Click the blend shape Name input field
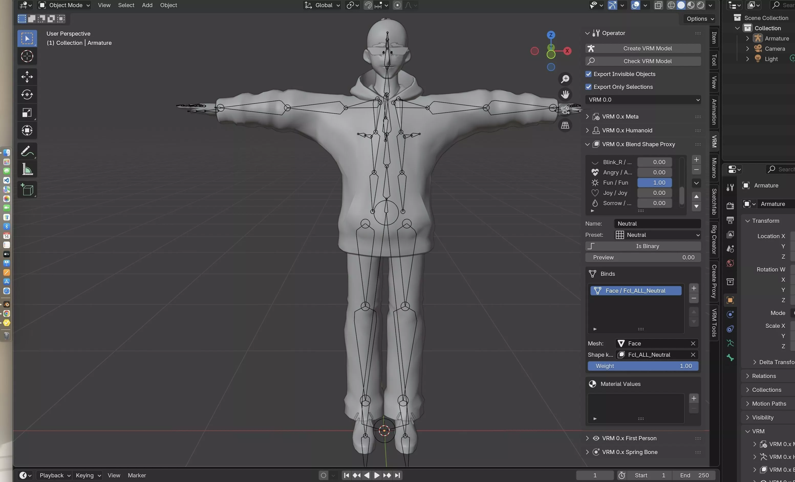Image resolution: width=795 pixels, height=482 pixels. click(657, 224)
